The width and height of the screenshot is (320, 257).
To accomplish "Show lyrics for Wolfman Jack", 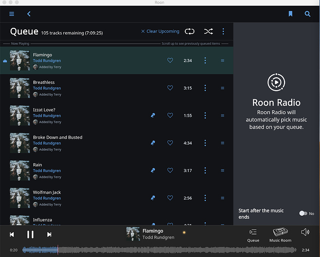I will point(153,198).
